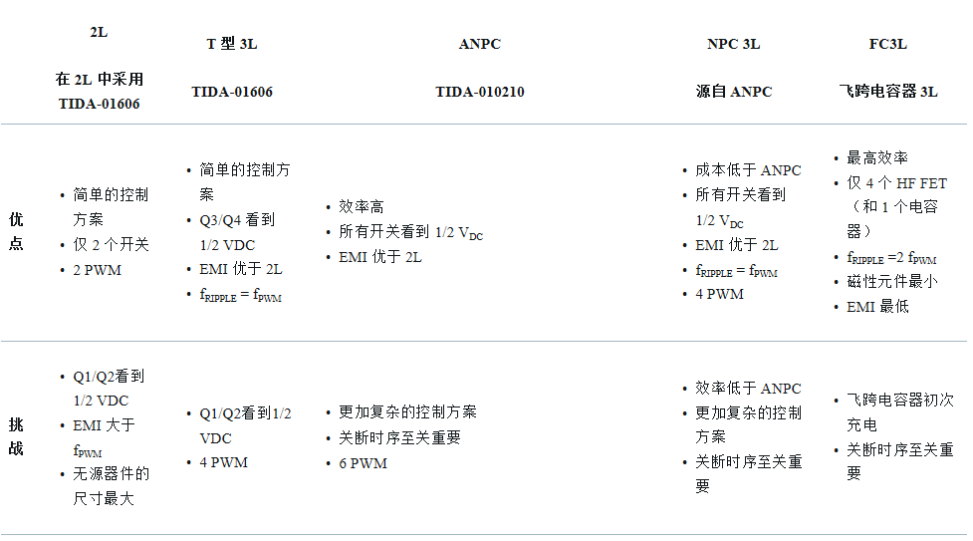973x541 pixels.
Task: Open TIDA-01606 under the T 型 3L heading
Action: 231,92
